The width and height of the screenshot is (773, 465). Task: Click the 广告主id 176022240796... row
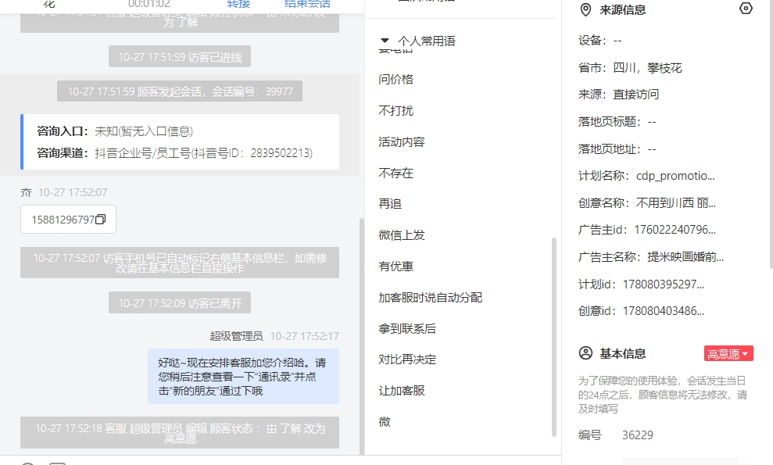[647, 230]
